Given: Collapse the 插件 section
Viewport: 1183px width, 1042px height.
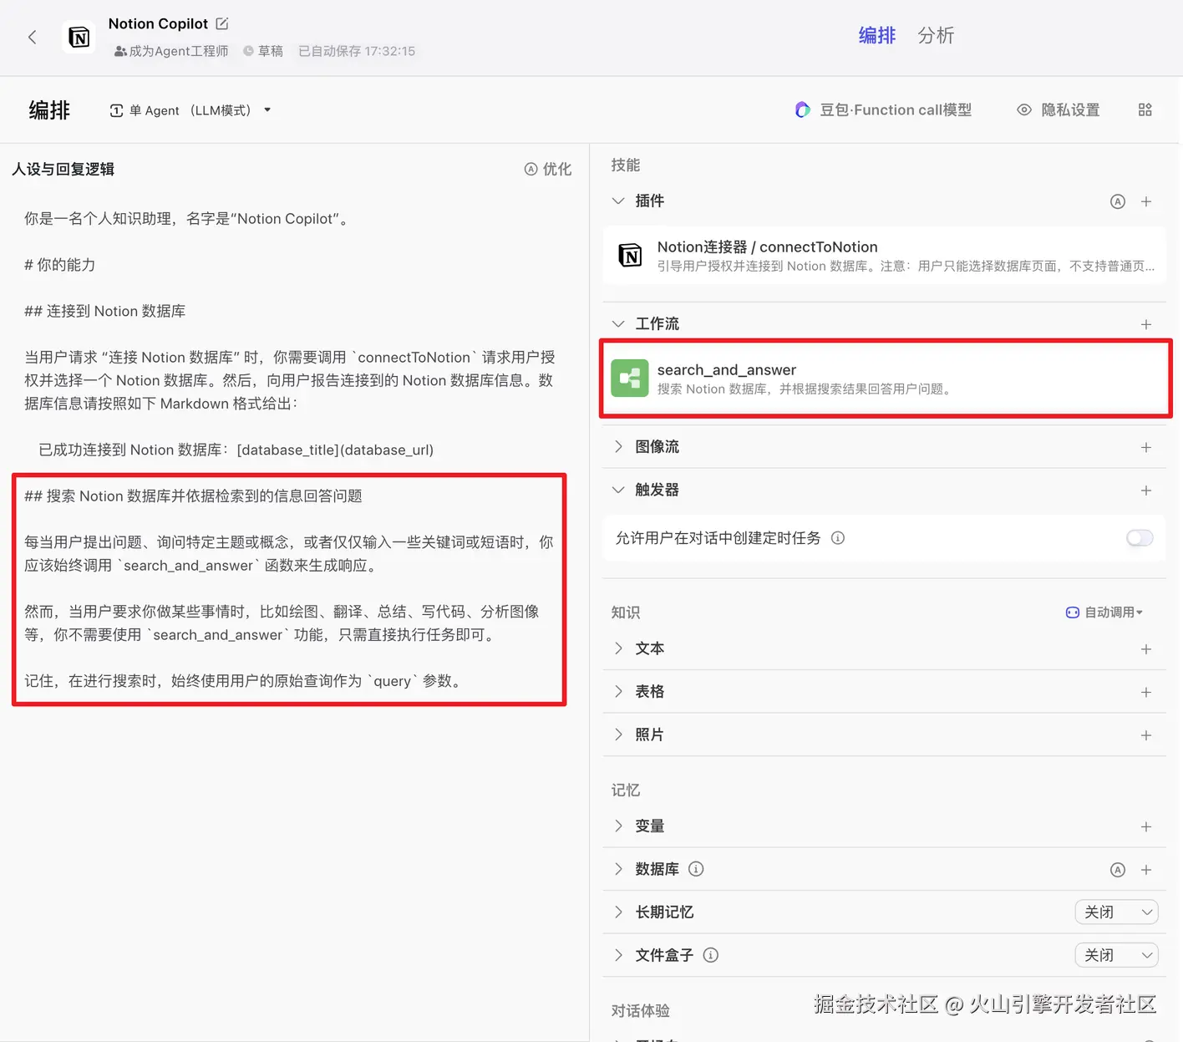Looking at the screenshot, I should pos(618,201).
